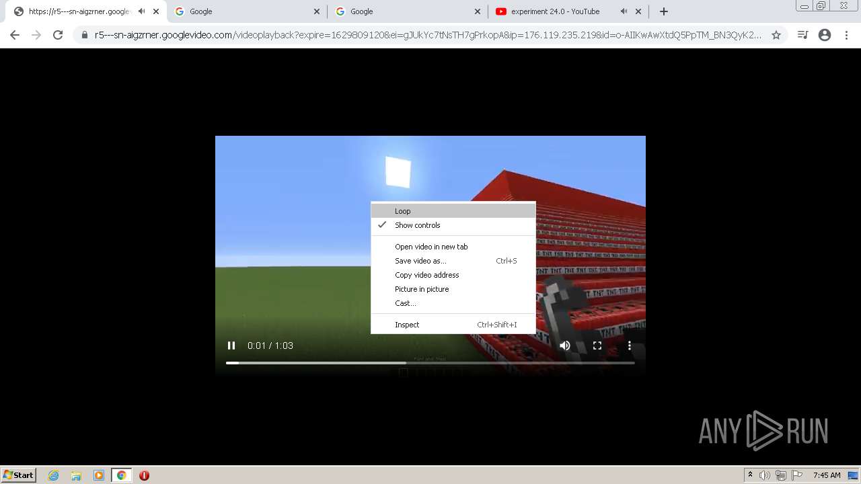861x484 pixels.
Task: Reload the current page
Action: pyautogui.click(x=58, y=35)
